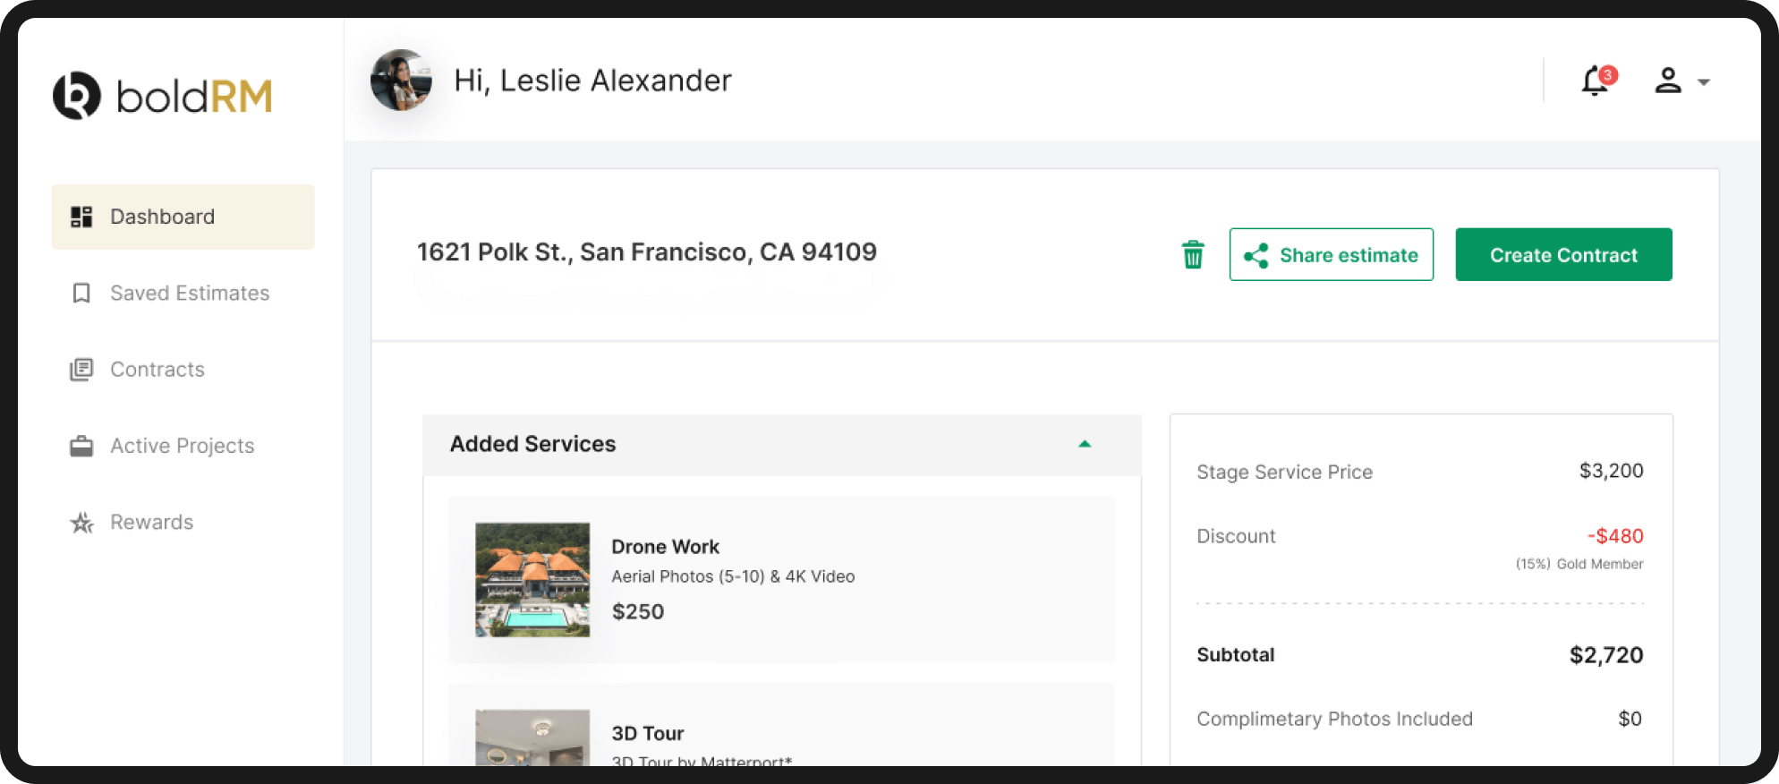Collapse the Added Services section arrow
Viewport: 1779px width, 784px height.
pos(1085,444)
